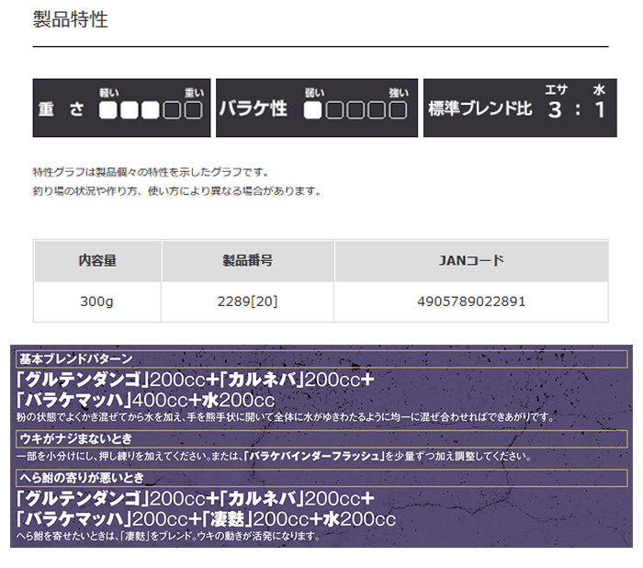Click the 特性グラフは製品個々の特性 note line
The image size is (643, 568).
tap(150, 172)
